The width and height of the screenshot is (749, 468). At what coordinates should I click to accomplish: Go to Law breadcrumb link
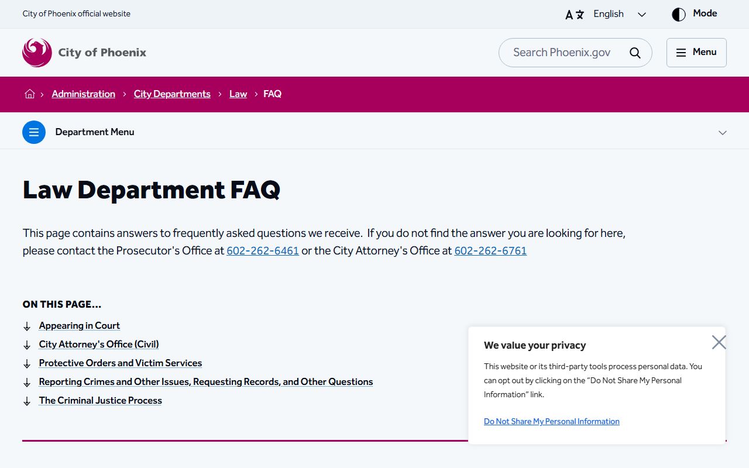(238, 94)
